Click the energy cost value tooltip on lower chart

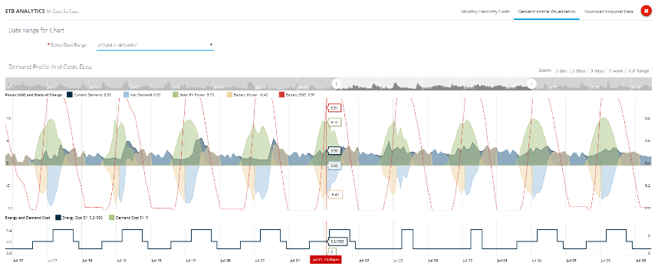(336, 242)
